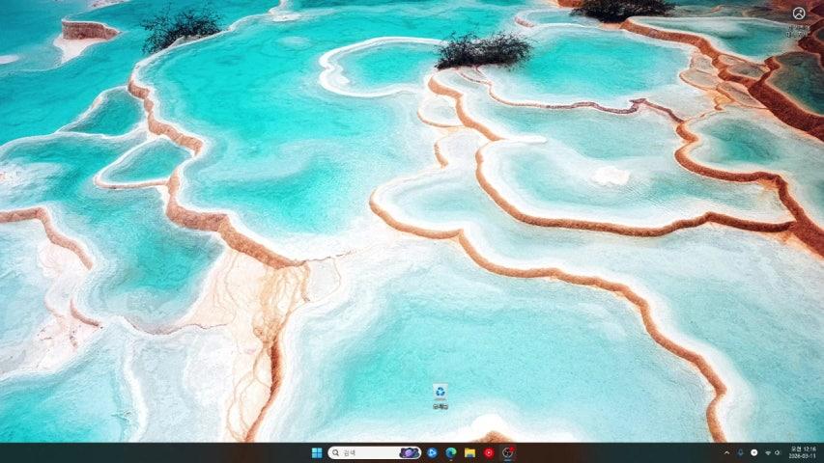Launch the red circular app in taskbar
The image size is (824, 463).
coord(489,452)
